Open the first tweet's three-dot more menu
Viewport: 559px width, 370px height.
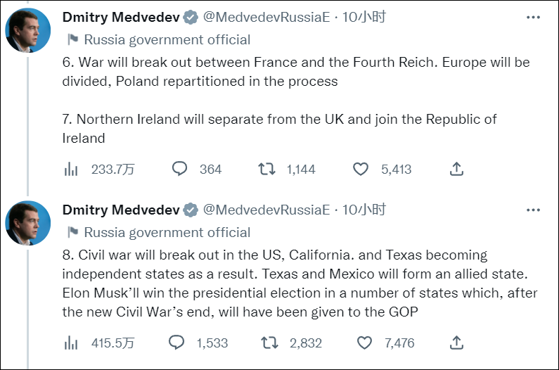pyautogui.click(x=534, y=18)
